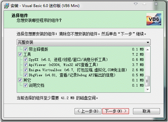Screen dimensions: 168x122
Task: Select the DbgView (v4.81) row text
Action: [72, 75]
